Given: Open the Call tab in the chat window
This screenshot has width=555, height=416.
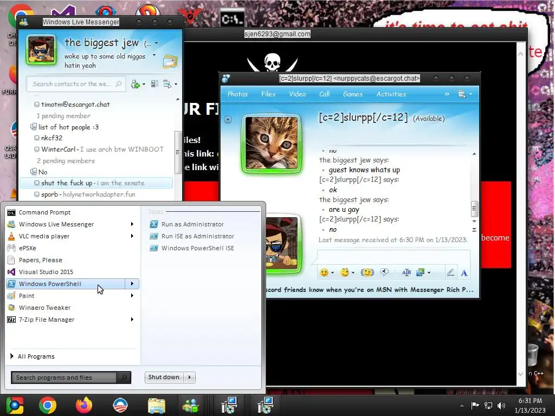Looking at the screenshot, I should [324, 94].
